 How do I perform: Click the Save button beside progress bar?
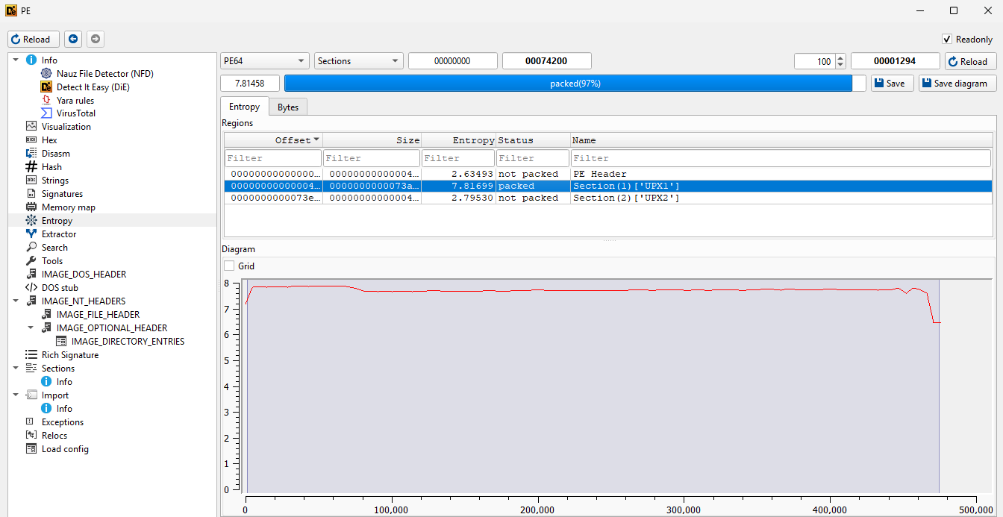[892, 84]
